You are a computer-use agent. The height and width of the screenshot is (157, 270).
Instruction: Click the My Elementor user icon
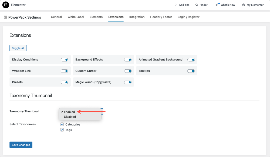(244, 5)
